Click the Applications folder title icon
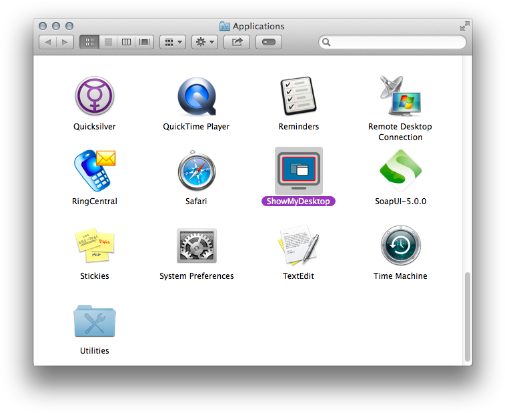This screenshot has height=413, width=505. coord(224,26)
